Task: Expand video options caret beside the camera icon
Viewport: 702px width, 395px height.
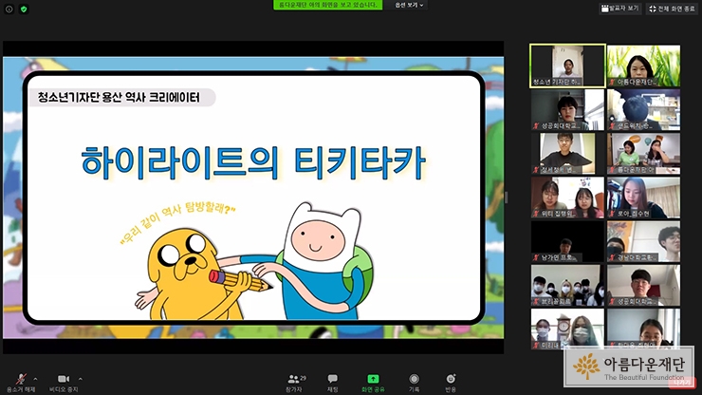Action: click(x=80, y=379)
